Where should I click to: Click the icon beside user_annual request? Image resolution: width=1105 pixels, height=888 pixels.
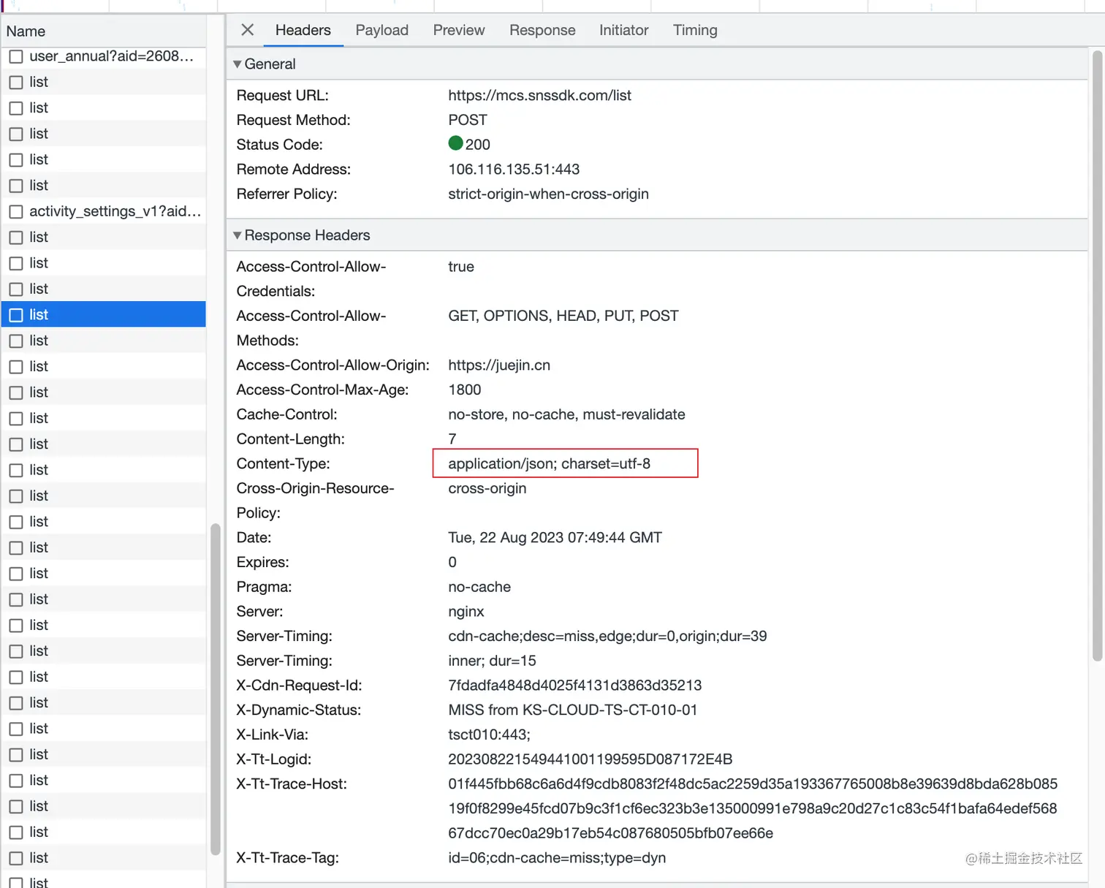16,56
